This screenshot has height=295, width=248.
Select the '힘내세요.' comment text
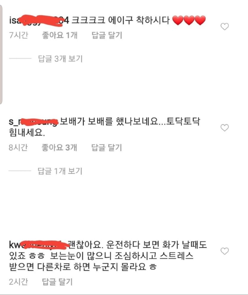[27, 133]
